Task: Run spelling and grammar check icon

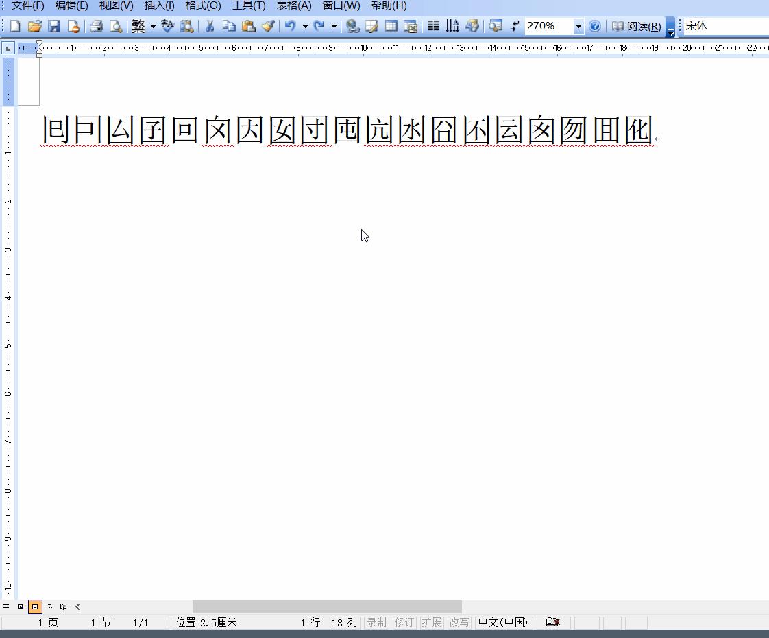Action: point(168,26)
